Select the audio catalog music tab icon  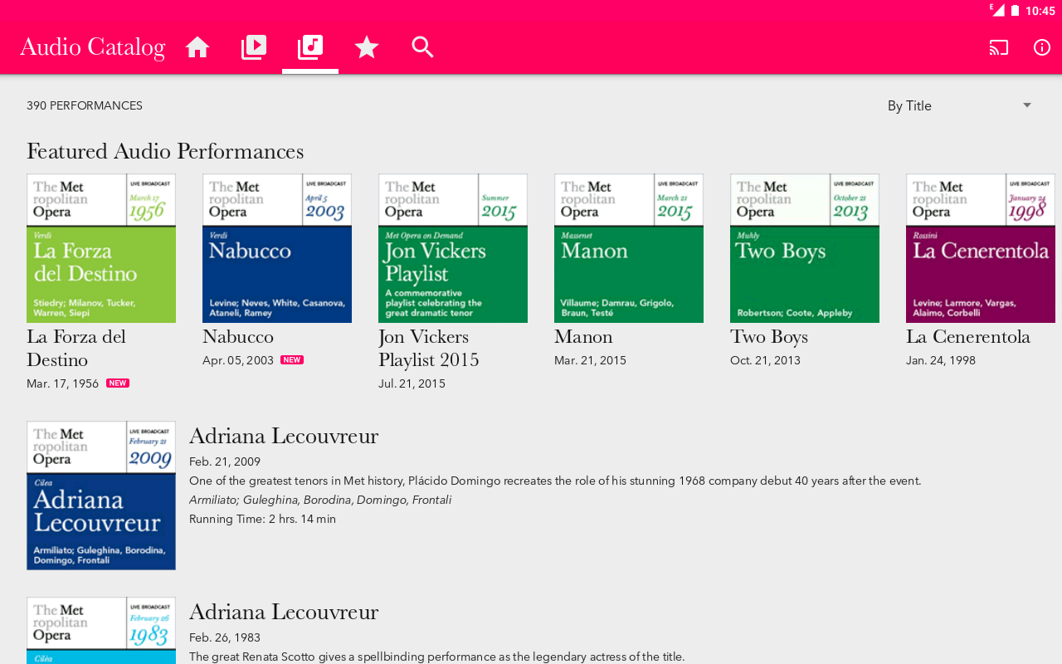310,47
